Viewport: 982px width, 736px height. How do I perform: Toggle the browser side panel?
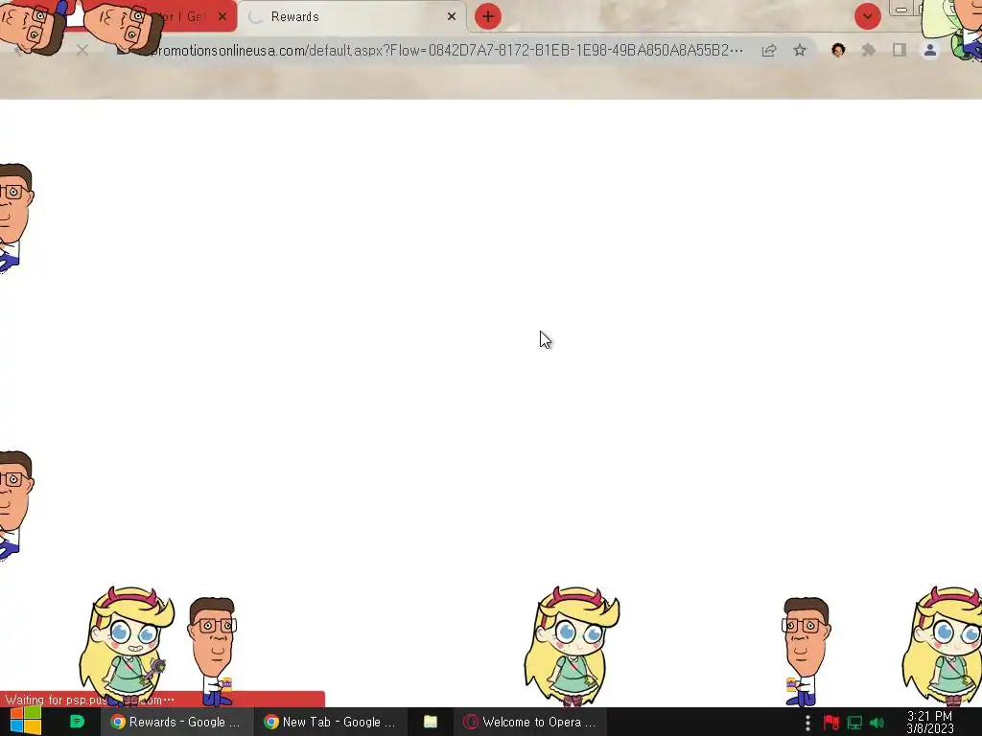[900, 50]
